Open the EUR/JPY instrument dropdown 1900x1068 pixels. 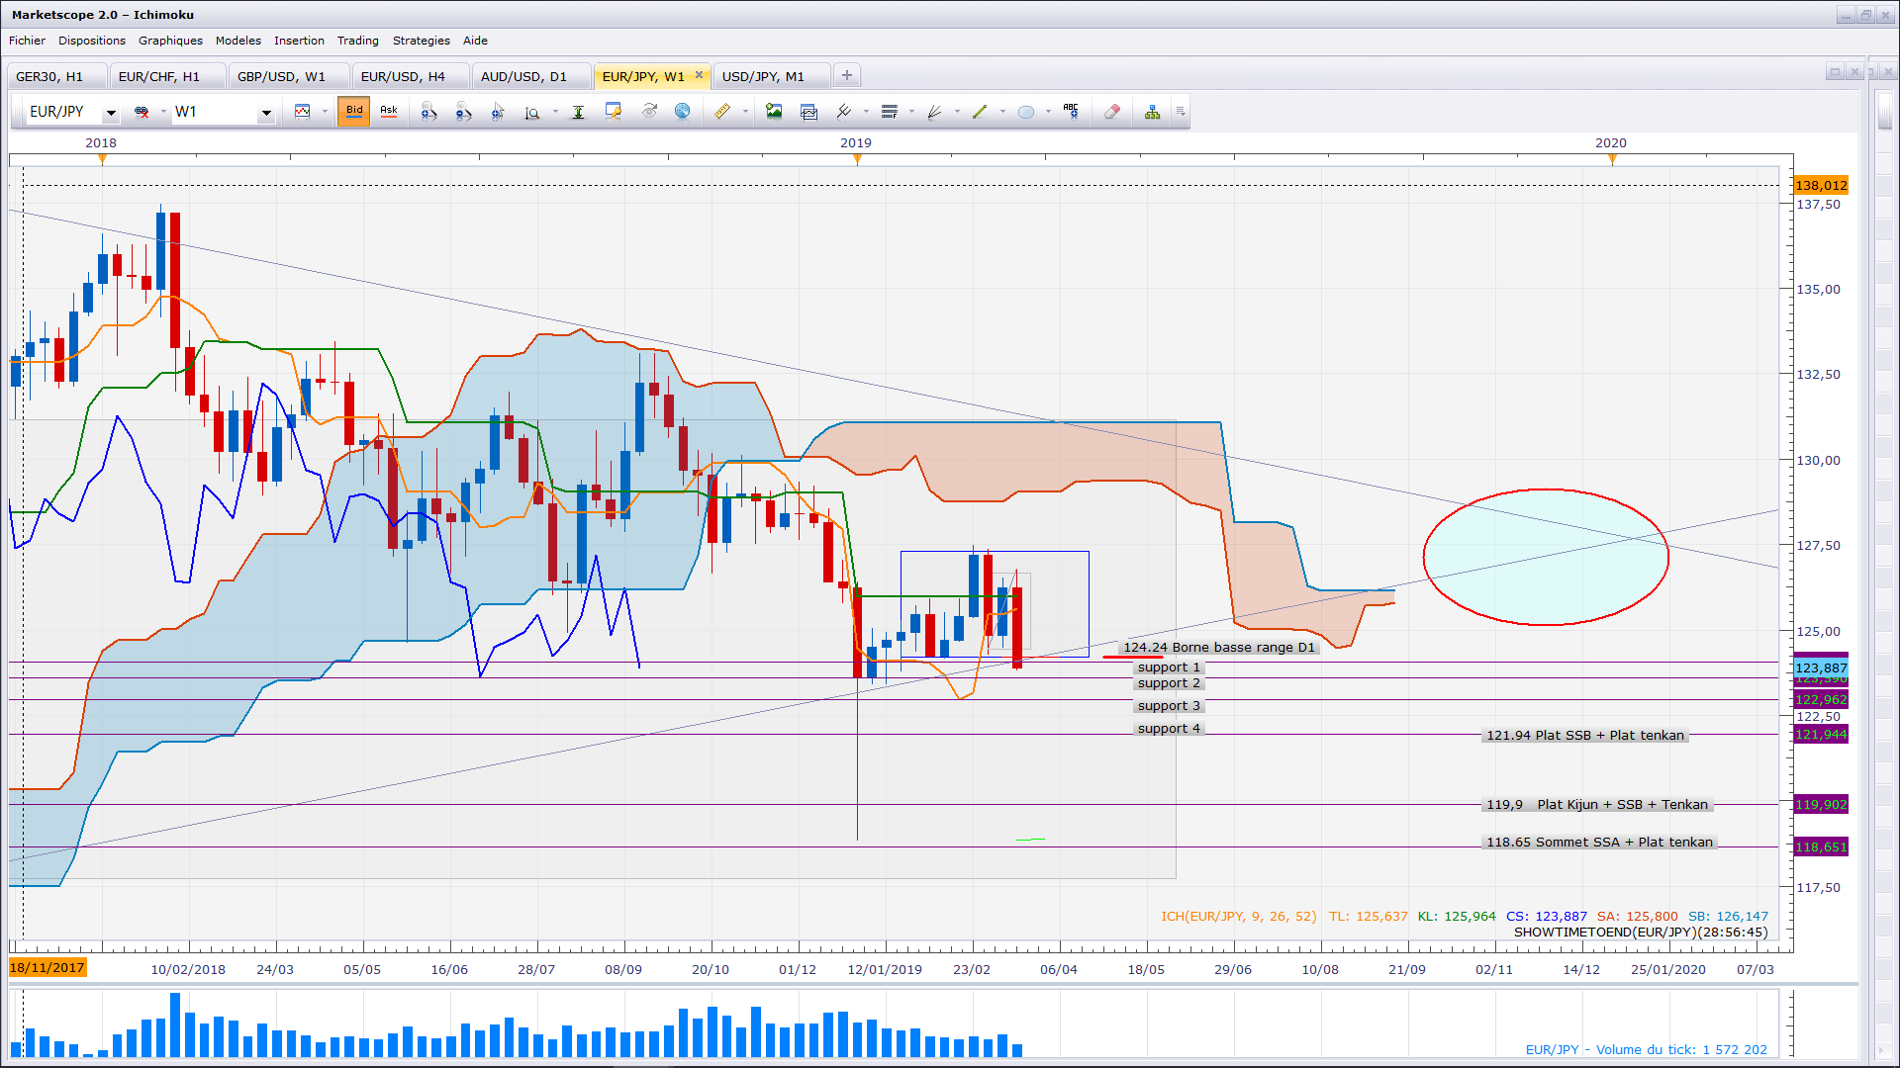click(111, 113)
